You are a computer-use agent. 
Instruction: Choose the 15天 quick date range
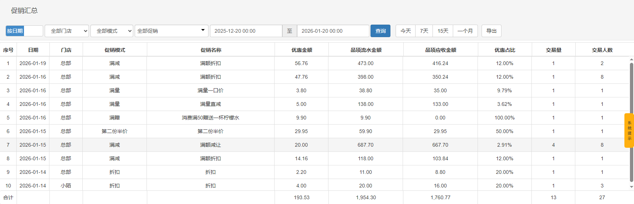443,31
